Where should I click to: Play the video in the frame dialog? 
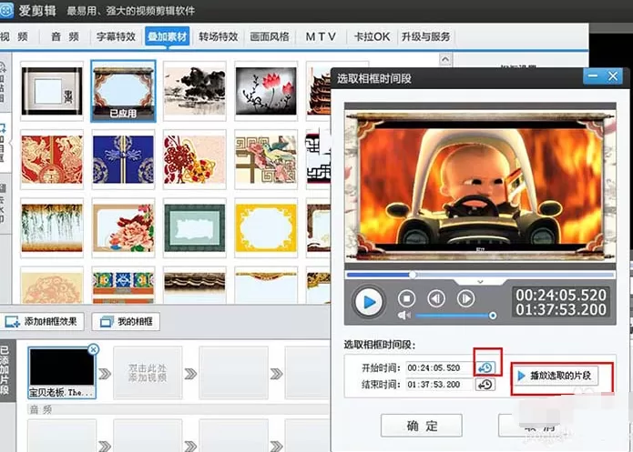pos(368,302)
